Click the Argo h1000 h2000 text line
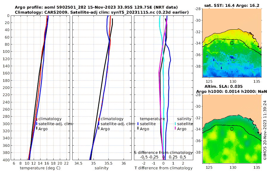The width and height of the screenshot is (268, 172). [x=232, y=91]
